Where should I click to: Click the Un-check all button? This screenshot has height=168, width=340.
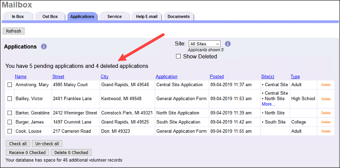47,143
